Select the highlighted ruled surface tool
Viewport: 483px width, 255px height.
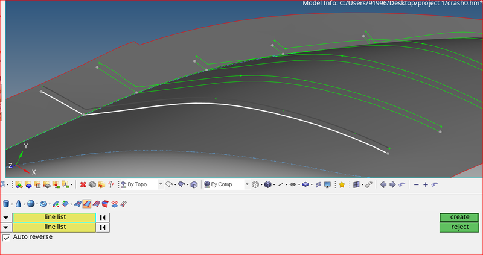(x=87, y=204)
